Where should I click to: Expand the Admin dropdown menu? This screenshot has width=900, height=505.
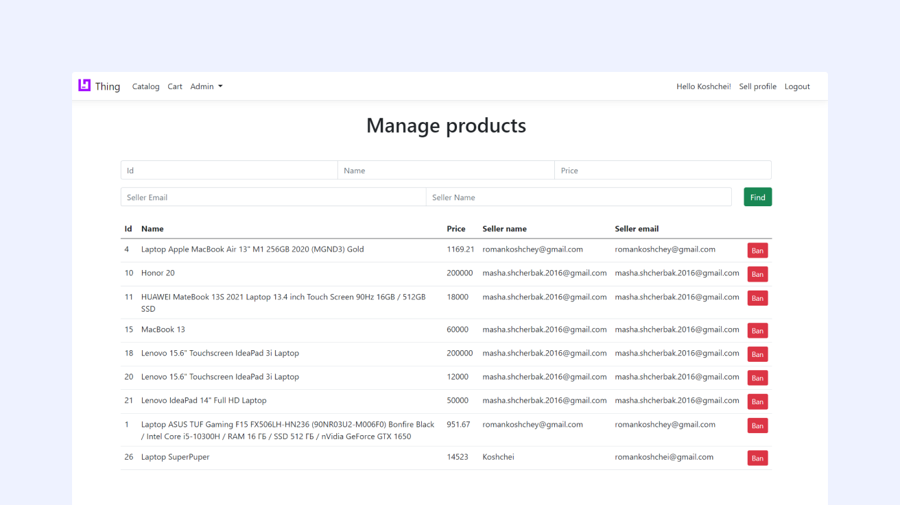(206, 86)
